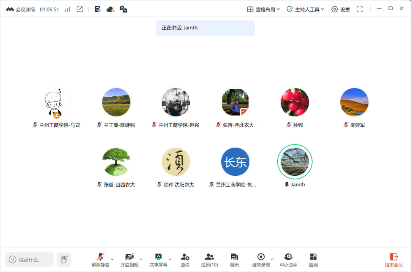
Task: Click the raise hand icon
Action: [x=64, y=259]
